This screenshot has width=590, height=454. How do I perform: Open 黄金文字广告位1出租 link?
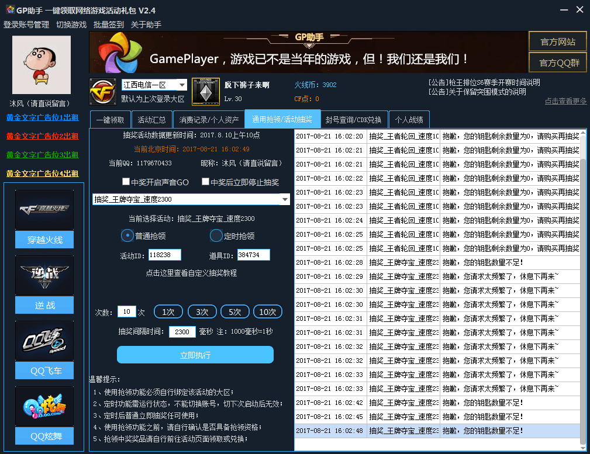43,117
